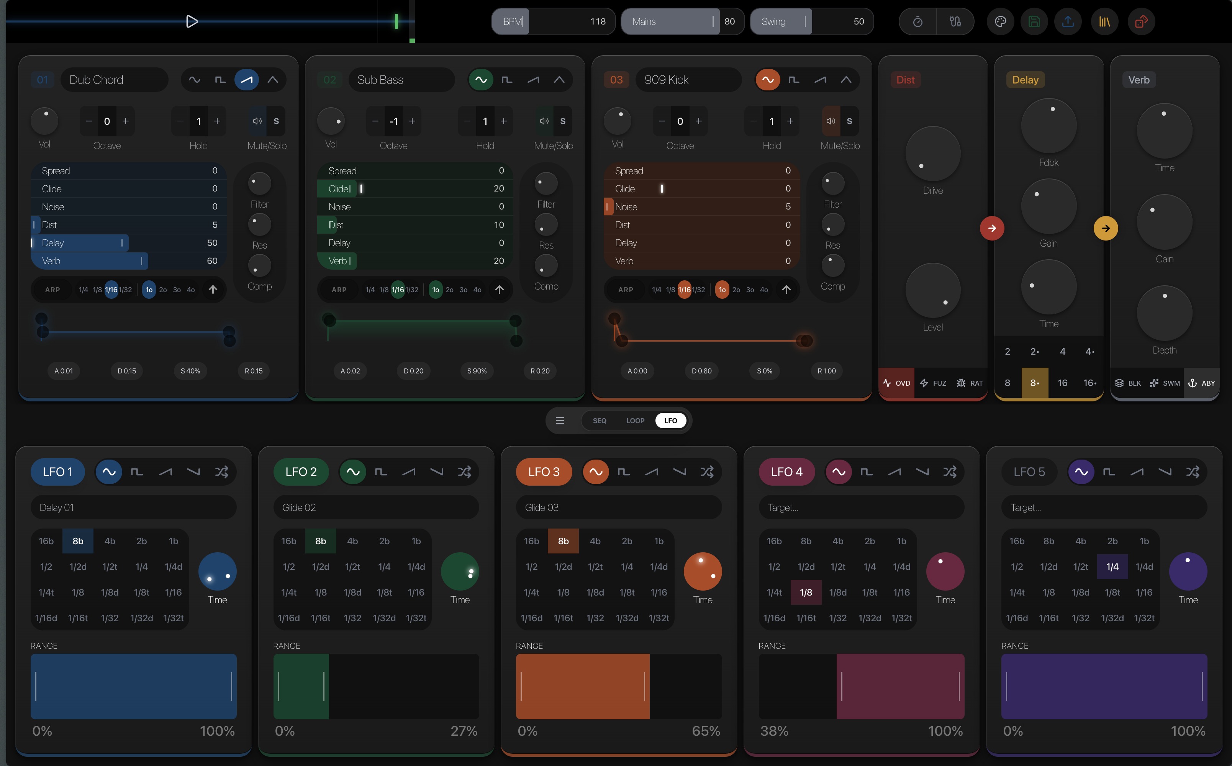Adjust the BPM slider
This screenshot has height=766, width=1232.
(x=553, y=21)
